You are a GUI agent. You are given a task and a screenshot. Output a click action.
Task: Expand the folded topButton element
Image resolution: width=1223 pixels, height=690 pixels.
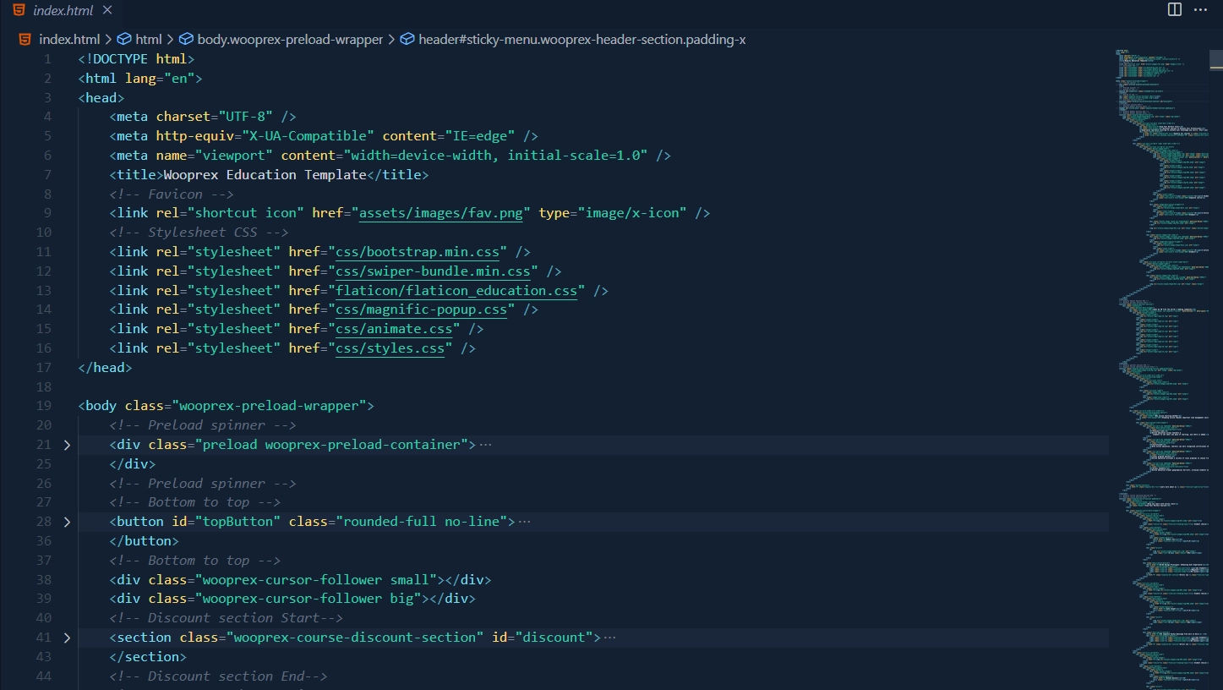click(67, 521)
